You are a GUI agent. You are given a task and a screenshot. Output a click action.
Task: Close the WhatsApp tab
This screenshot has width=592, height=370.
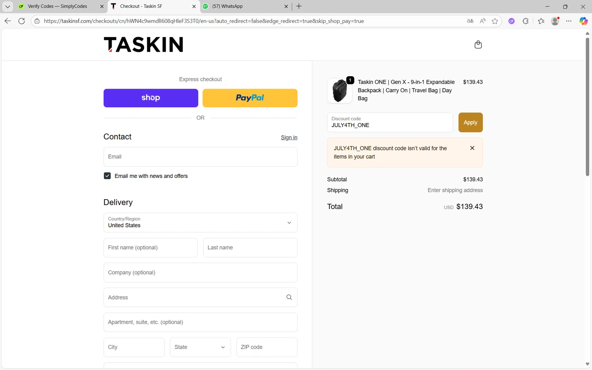286,6
